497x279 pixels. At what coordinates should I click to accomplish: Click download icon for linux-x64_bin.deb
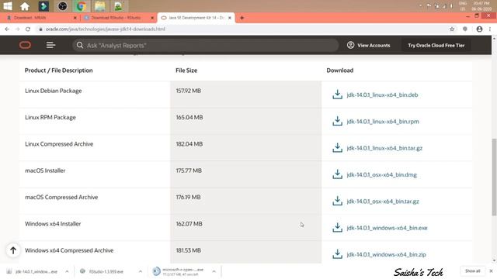tap(337, 95)
